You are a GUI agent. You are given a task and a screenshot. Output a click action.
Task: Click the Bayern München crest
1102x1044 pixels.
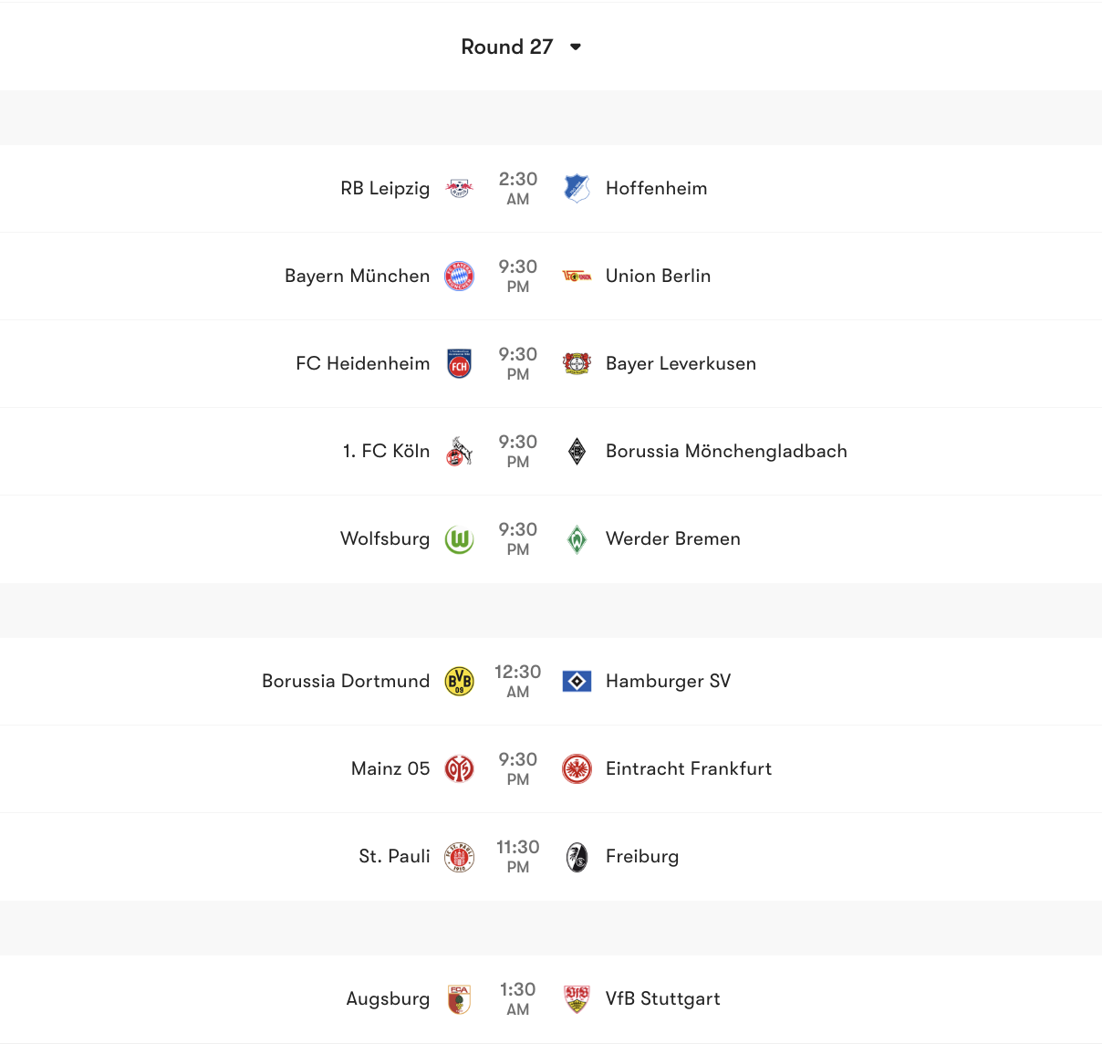(459, 276)
